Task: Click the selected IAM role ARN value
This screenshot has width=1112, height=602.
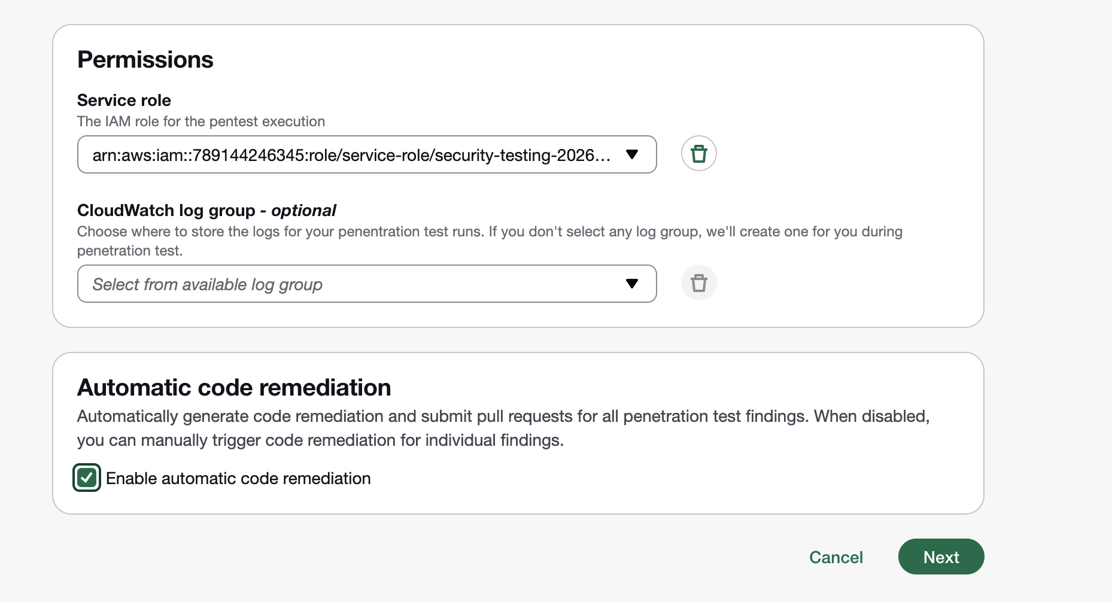Action: pyautogui.click(x=351, y=156)
